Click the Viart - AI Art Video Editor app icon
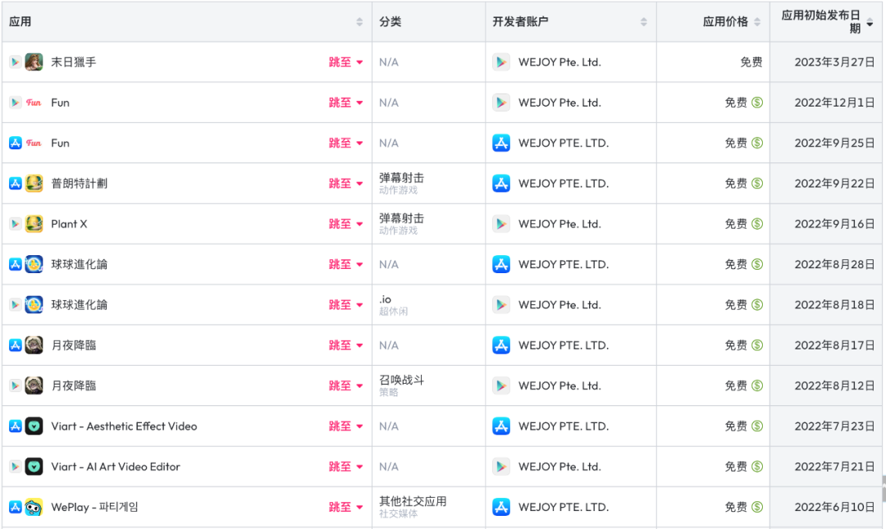 [34, 467]
